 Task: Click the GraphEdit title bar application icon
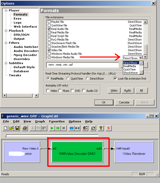[3, 116]
